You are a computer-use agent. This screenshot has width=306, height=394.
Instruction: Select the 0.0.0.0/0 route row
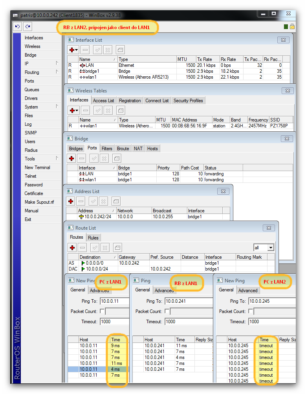click(171, 263)
